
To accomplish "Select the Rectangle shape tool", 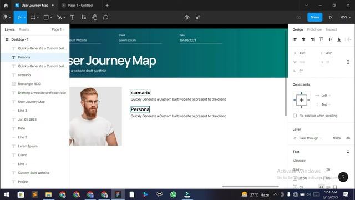I will 46,17.
